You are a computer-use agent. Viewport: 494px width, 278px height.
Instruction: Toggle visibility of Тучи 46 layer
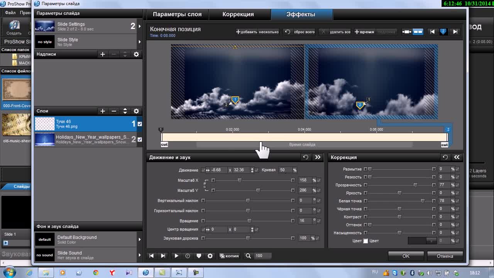140,124
